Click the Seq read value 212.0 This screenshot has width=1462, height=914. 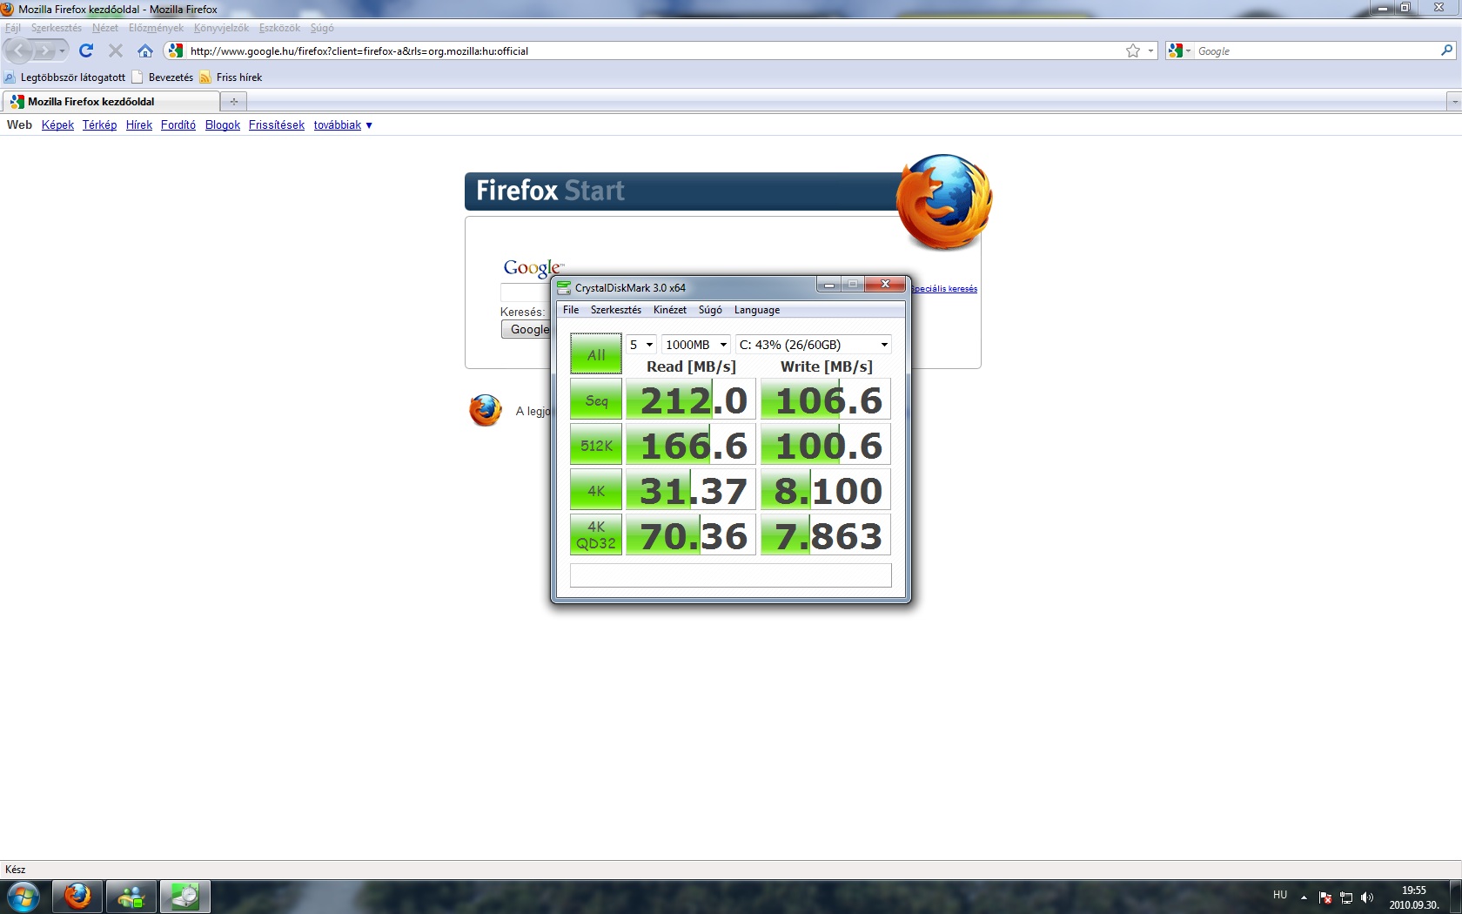click(x=691, y=400)
